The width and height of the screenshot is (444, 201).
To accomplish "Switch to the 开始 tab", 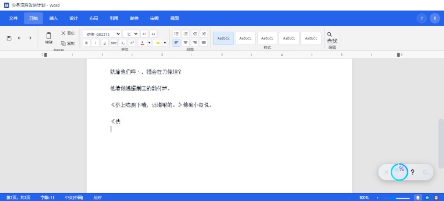I will click(x=33, y=18).
